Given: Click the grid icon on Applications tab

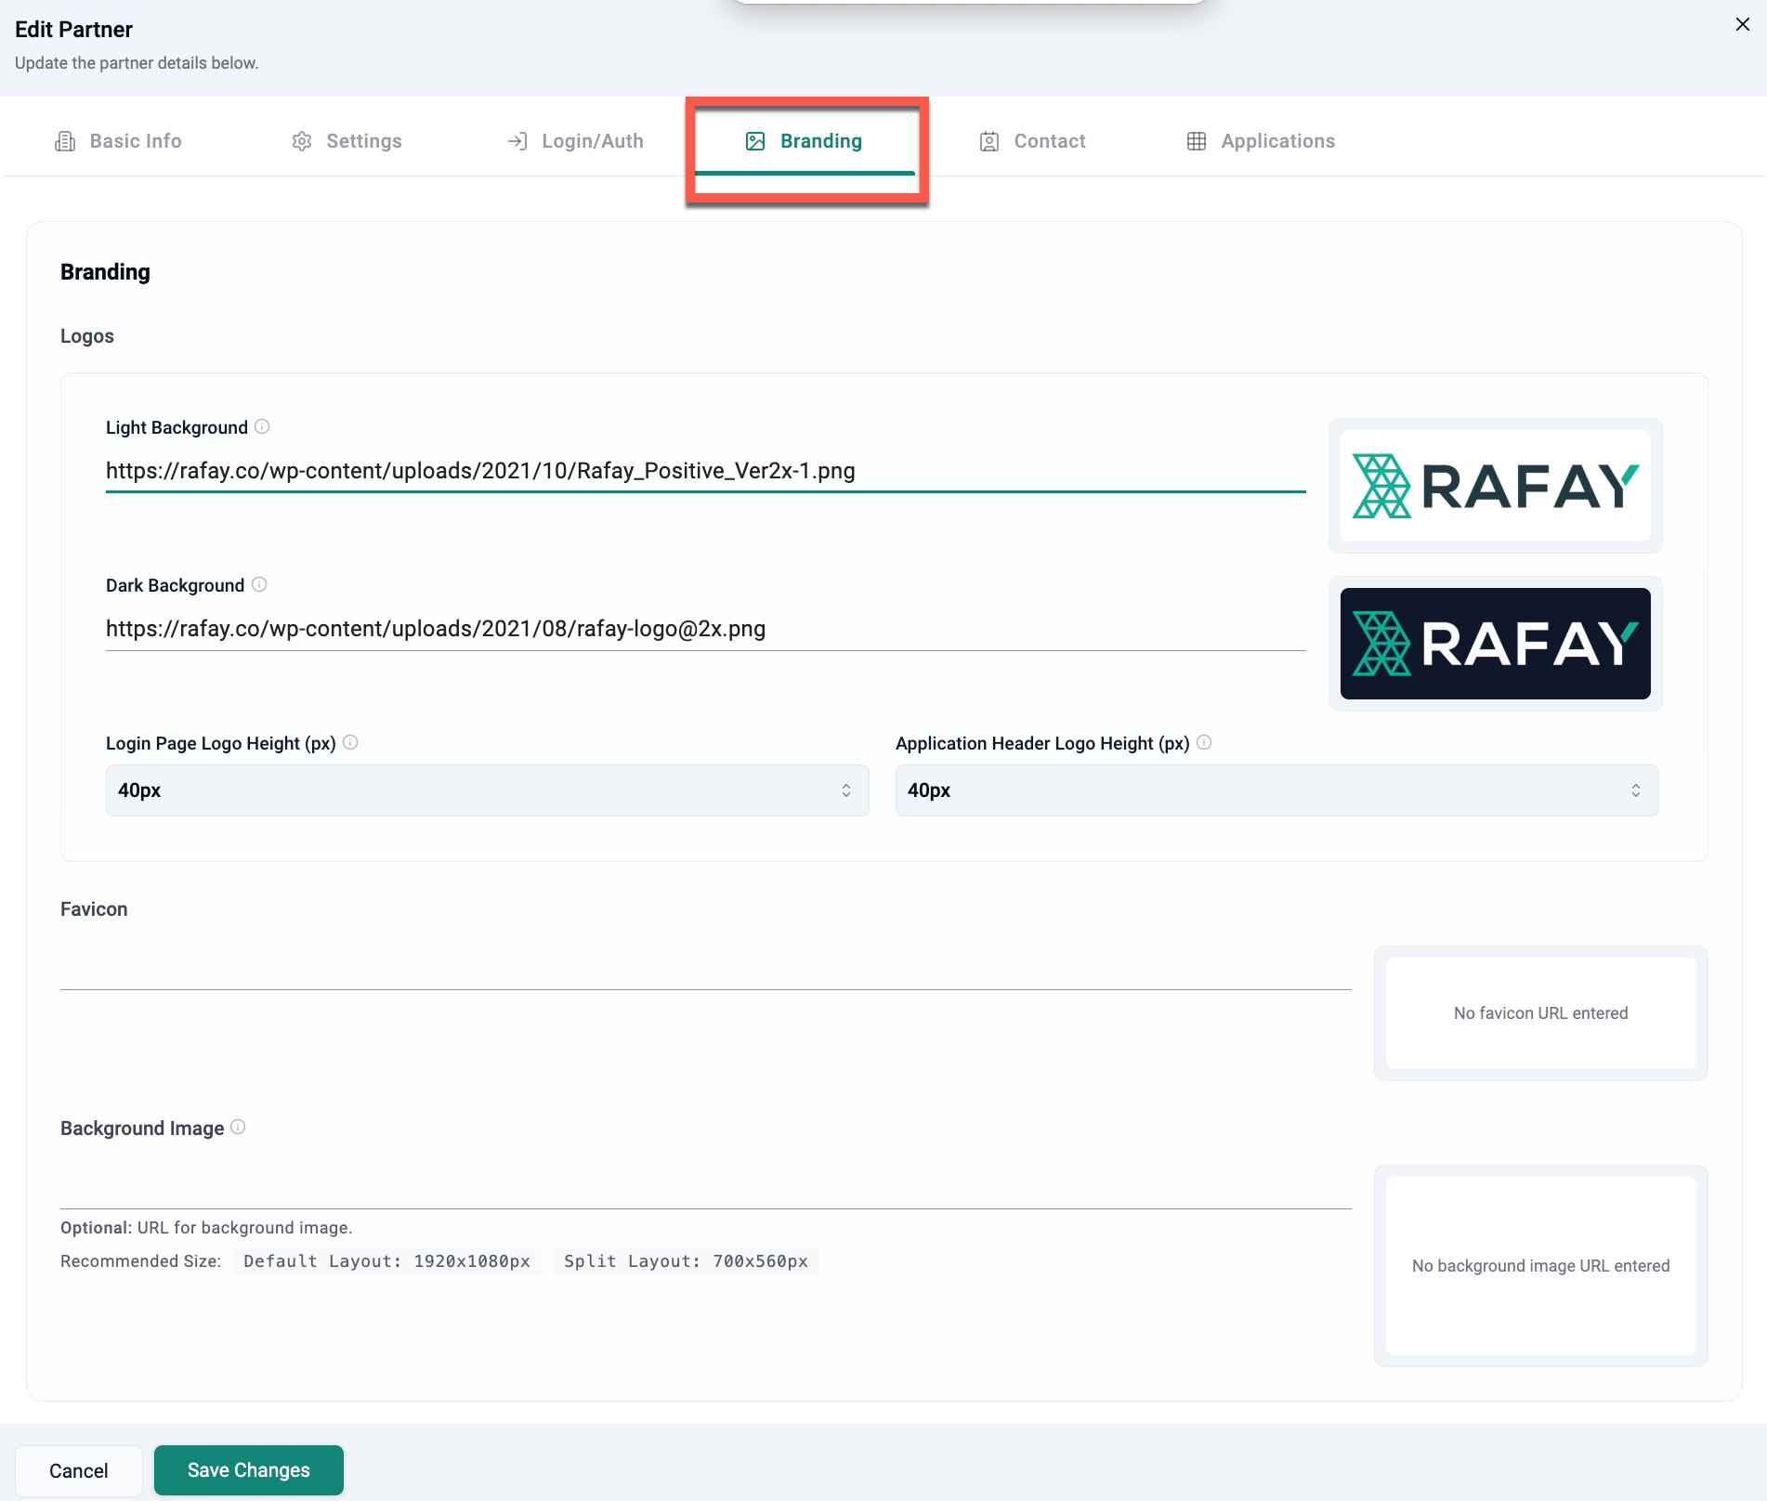Looking at the screenshot, I should [1197, 141].
